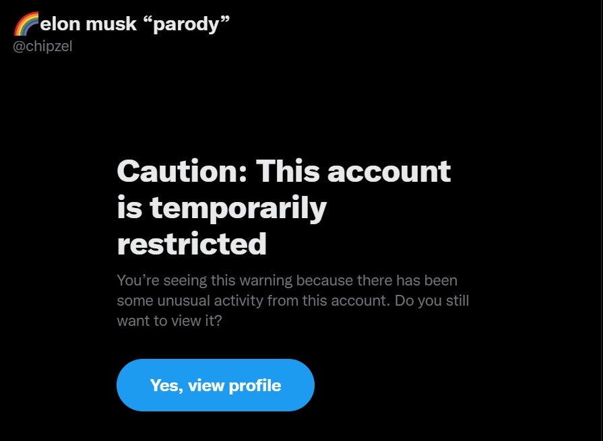The width and height of the screenshot is (603, 441).
Task: Click the bold account name in the header
Action: (135, 23)
